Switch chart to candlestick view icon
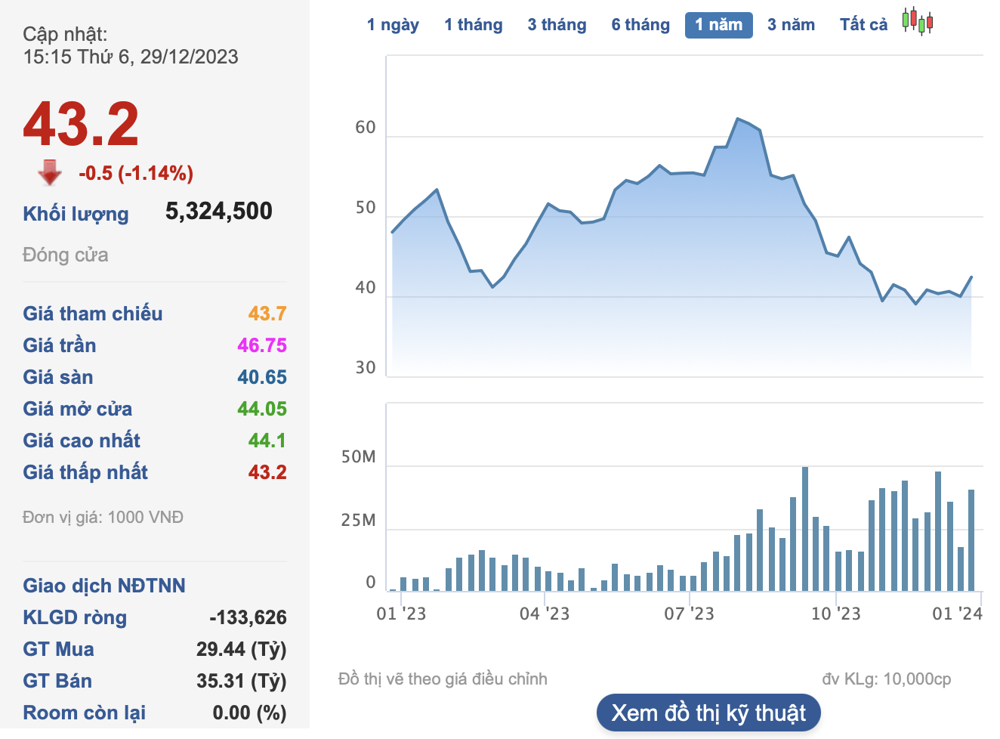 918,21
